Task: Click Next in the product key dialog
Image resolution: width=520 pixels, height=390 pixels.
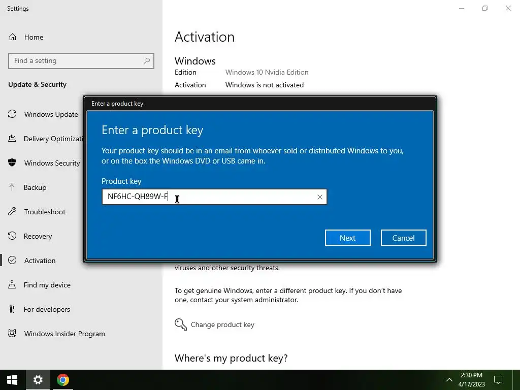Action: click(x=347, y=238)
